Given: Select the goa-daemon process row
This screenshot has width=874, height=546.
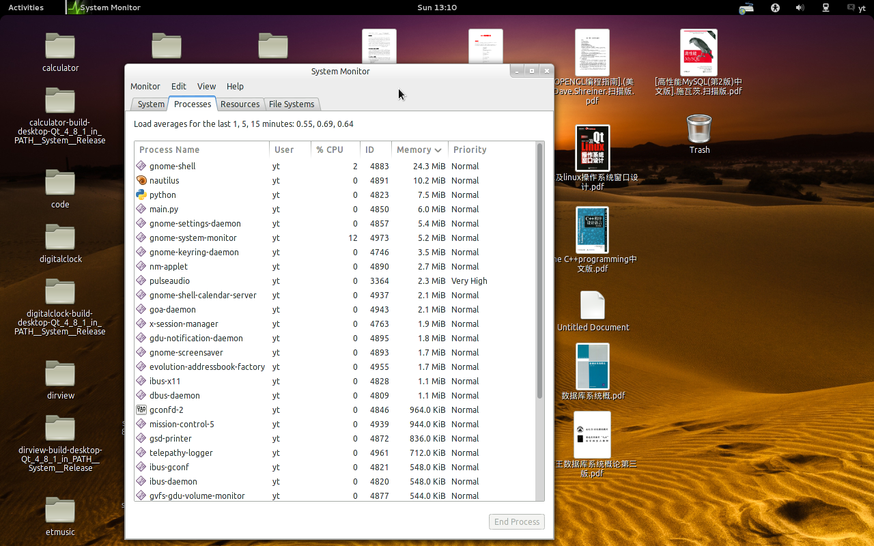Looking at the screenshot, I should click(x=335, y=309).
